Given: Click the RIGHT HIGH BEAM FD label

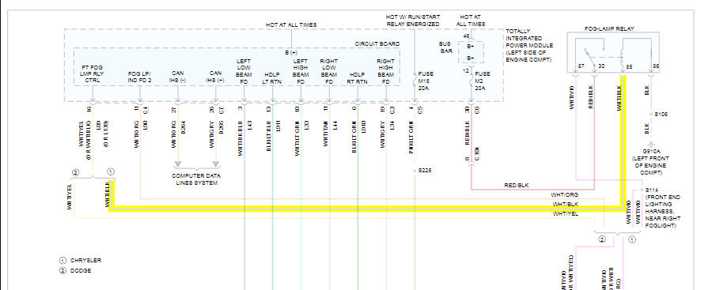Looking at the screenshot, I should [385, 71].
